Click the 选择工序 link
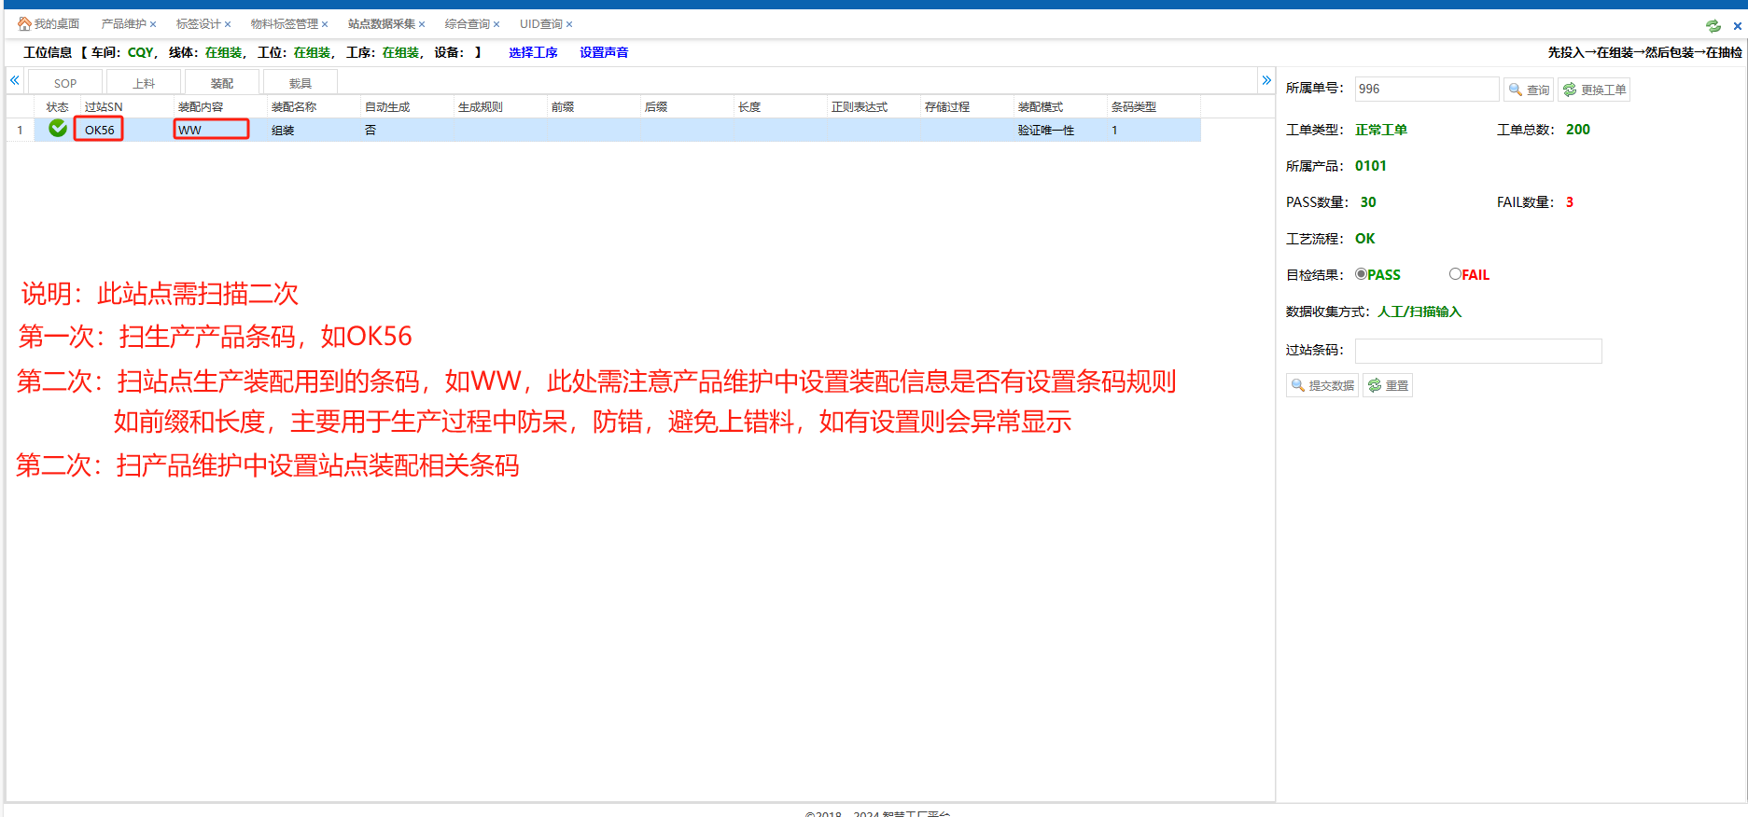 533,52
